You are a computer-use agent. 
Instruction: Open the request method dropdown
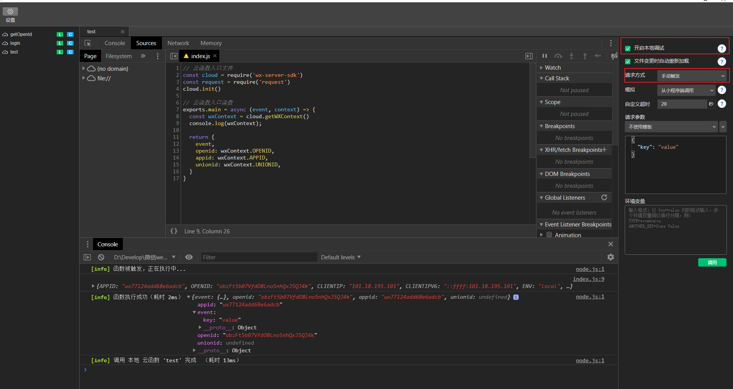point(692,76)
